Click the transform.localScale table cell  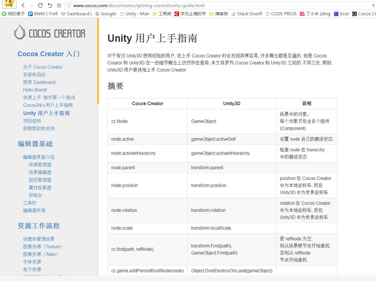tap(232, 228)
